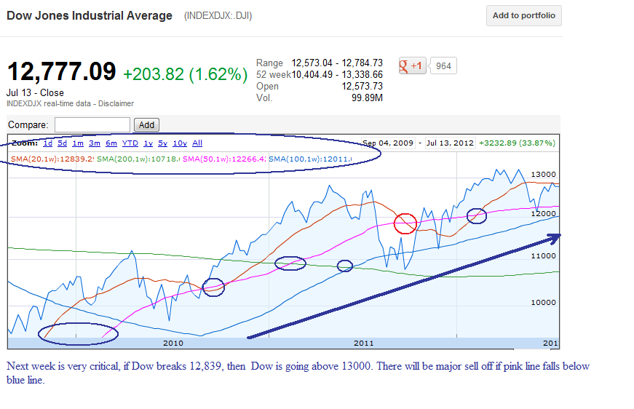Viewport: 634px width, 409px height.
Task: Edit the Jul 13, 2012 end date
Action: 450,143
